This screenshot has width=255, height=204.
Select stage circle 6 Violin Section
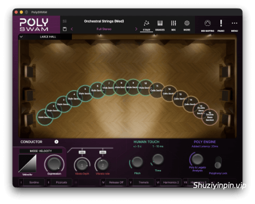click(x=97, y=90)
